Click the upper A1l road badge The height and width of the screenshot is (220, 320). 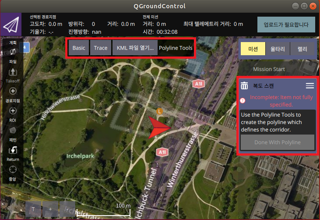(199, 84)
